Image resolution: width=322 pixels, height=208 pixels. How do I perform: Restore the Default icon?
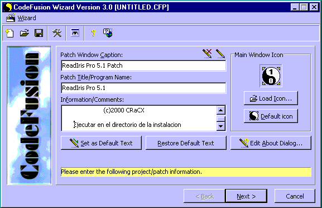pyautogui.click(x=271, y=116)
